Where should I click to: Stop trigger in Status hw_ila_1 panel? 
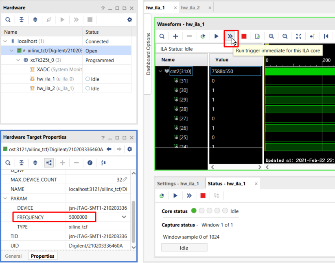pyautogui.click(x=203, y=196)
